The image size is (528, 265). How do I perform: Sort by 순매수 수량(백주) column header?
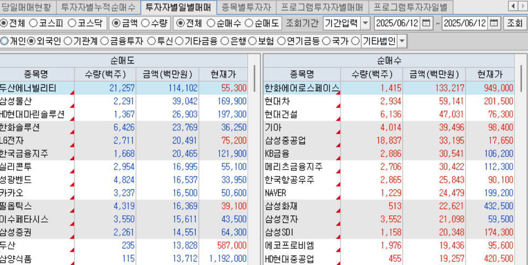coord(372,74)
